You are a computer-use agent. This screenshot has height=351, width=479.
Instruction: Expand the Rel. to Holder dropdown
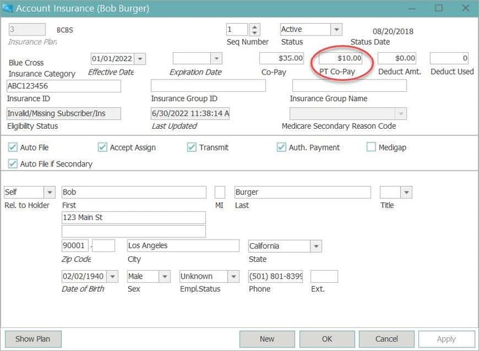49,192
